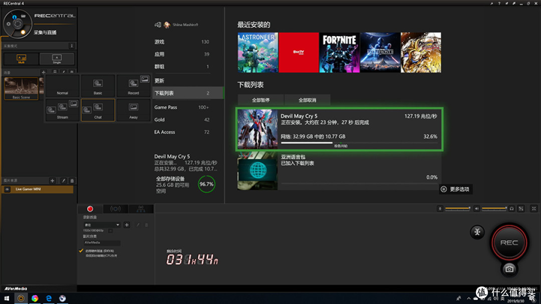Screen dimensions: 541x304
Task: Add a new source with plus button
Action: click(x=53, y=180)
